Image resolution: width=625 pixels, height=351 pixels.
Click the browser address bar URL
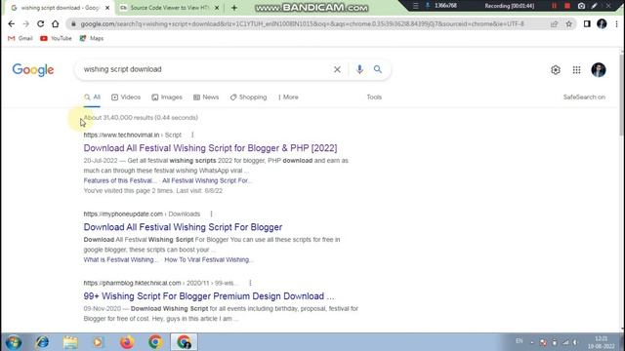[x=302, y=23]
